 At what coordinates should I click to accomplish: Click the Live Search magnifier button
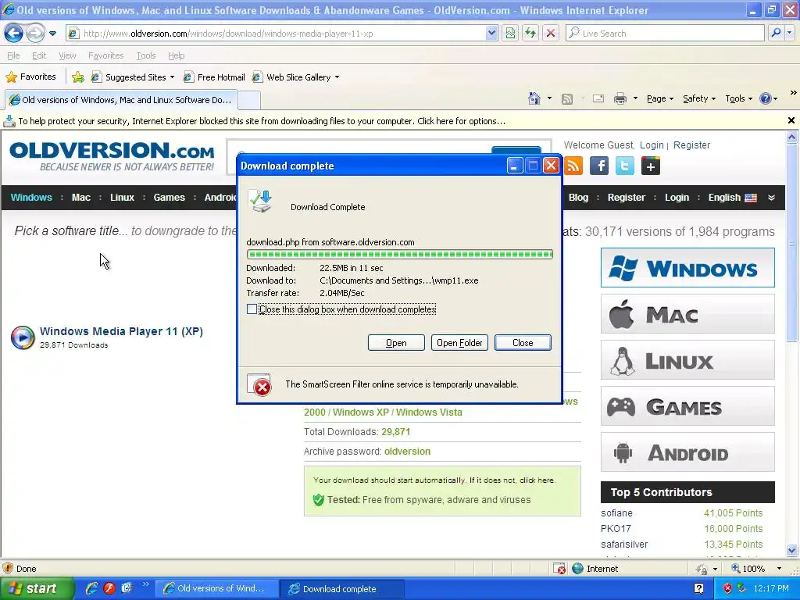coord(776,33)
